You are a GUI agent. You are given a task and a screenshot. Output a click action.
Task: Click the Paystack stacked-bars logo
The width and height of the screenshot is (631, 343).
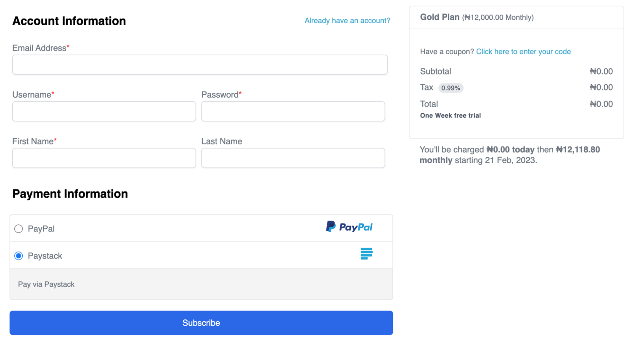click(366, 254)
